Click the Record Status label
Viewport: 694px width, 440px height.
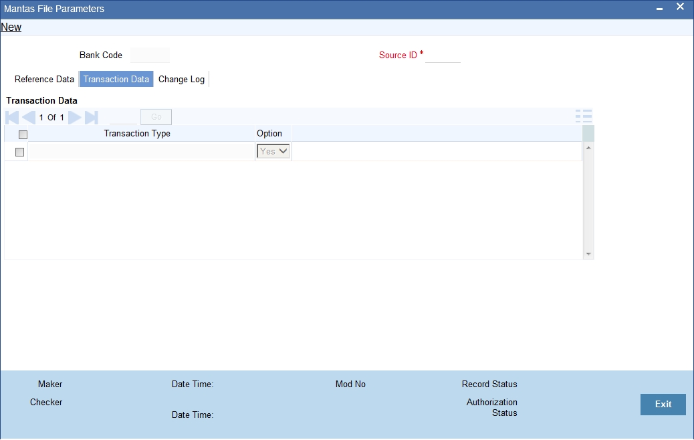click(x=489, y=384)
